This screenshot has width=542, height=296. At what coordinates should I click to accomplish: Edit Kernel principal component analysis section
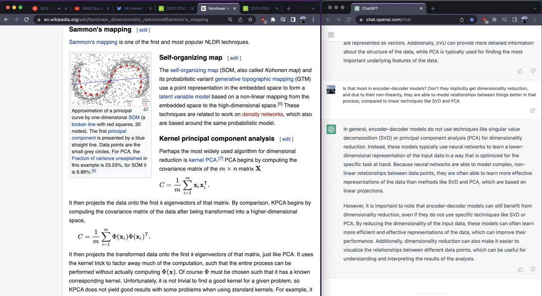coord(286,139)
